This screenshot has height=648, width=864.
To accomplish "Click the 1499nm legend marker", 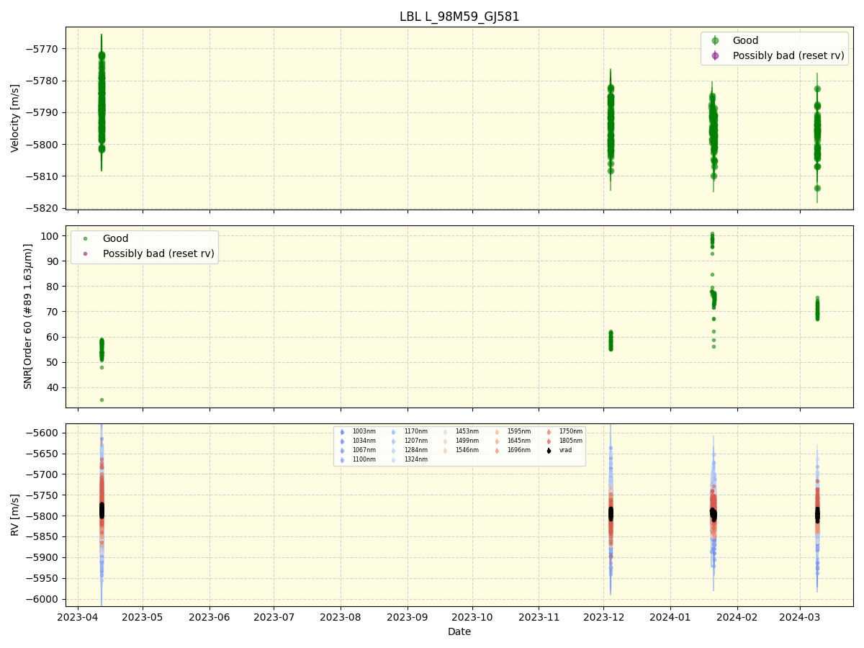I will 445,441.
